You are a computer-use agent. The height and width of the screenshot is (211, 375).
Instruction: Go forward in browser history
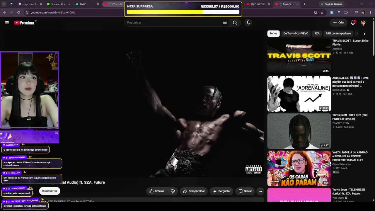11,12
